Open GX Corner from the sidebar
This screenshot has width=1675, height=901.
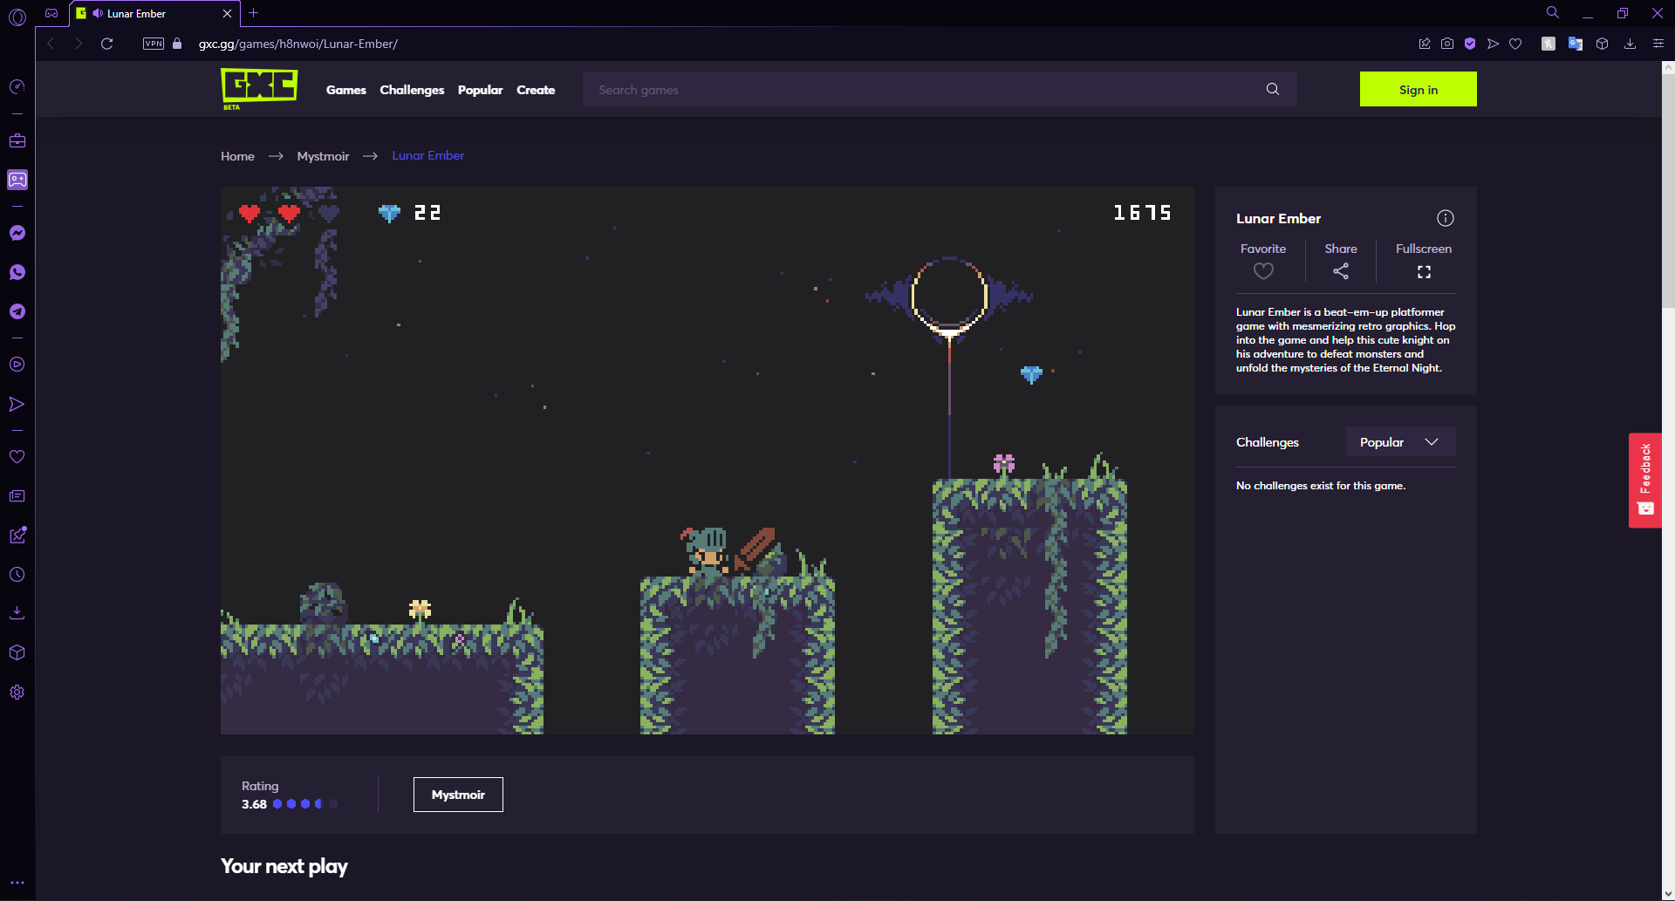pyautogui.click(x=17, y=86)
